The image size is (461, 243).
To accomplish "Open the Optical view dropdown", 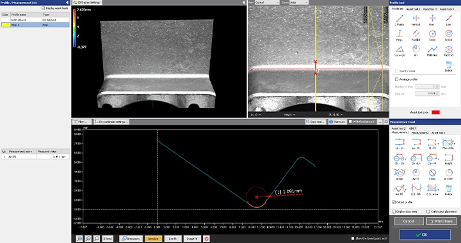I will pyautogui.click(x=266, y=3).
